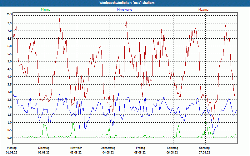Screen dimensions: 250x156
Task: Click the '04.08.22' date label
Action: pos(108,153)
